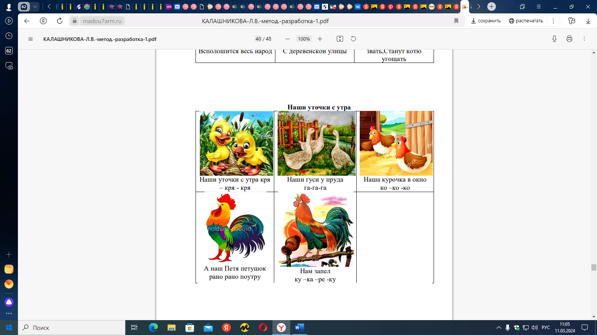This screenshot has height=335, width=597.
Task: Download the PDF from the viewer toolbar
Action: [x=554, y=39]
